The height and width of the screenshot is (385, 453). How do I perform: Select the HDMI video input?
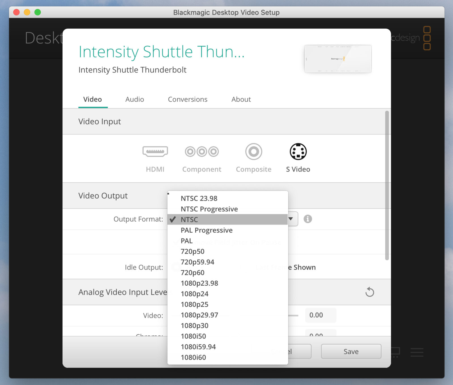pos(155,157)
